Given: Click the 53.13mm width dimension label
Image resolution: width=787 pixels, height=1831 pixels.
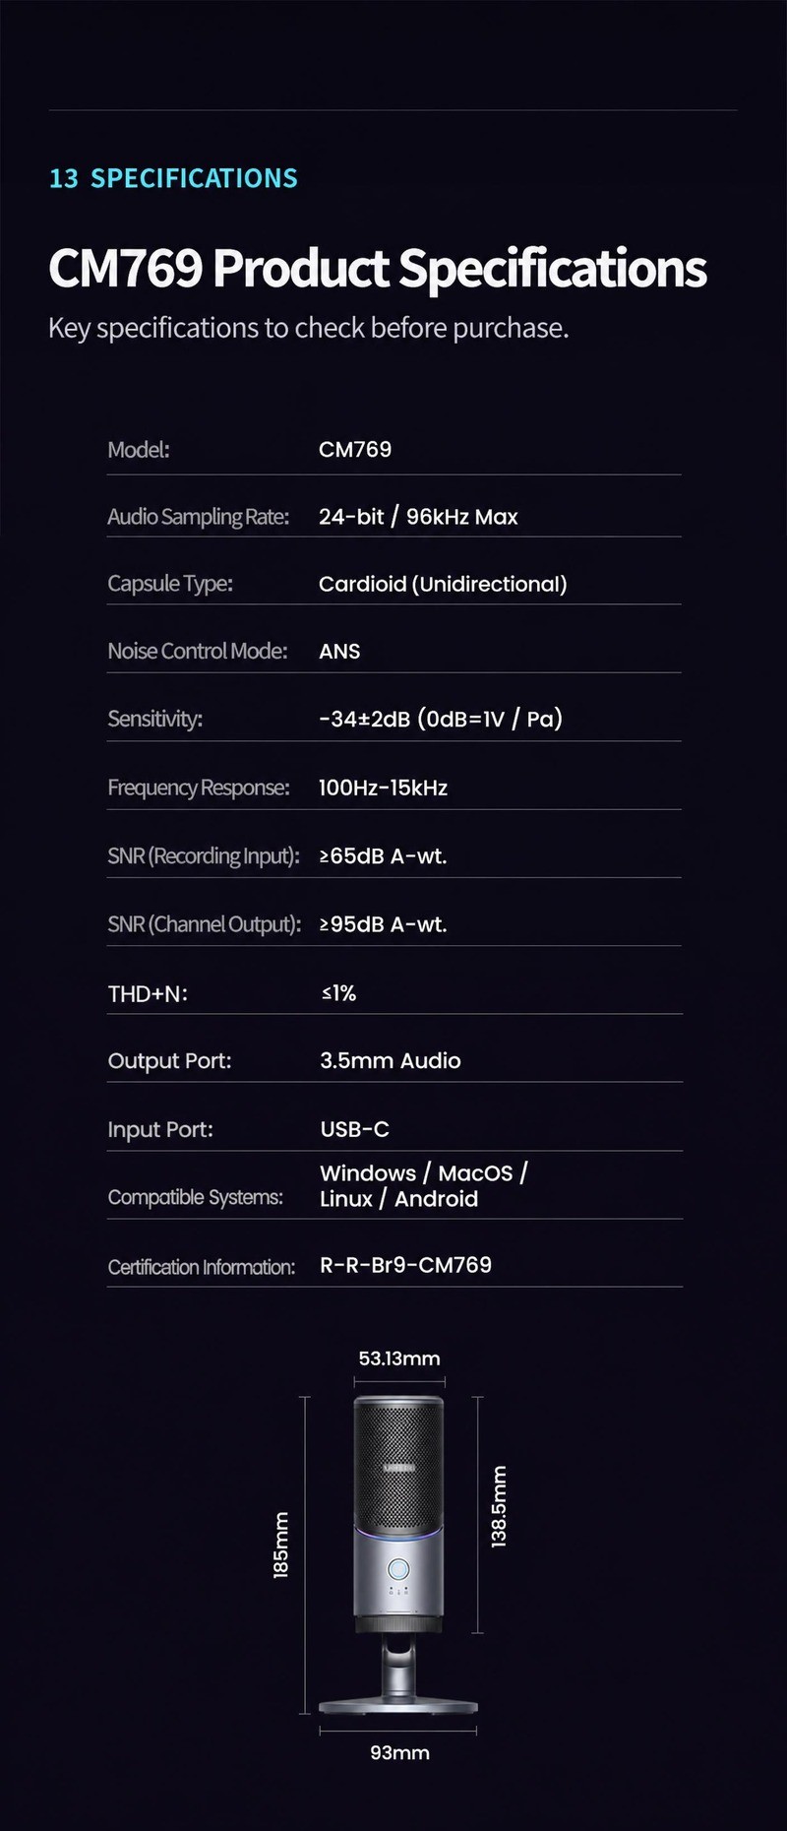Looking at the screenshot, I should 399,1358.
